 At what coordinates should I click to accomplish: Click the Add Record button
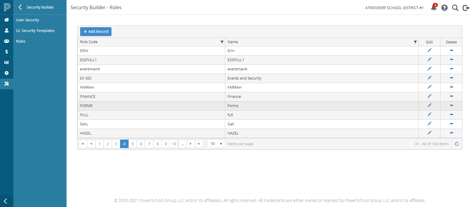(x=96, y=32)
